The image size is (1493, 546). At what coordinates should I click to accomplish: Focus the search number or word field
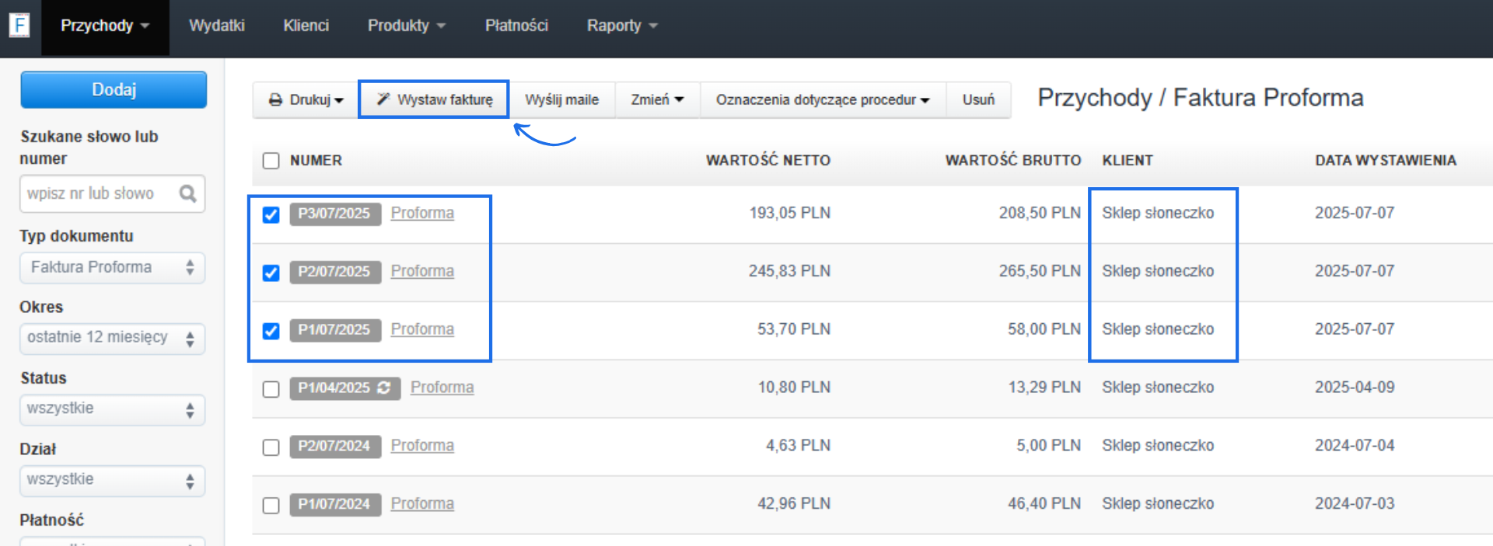(x=100, y=193)
